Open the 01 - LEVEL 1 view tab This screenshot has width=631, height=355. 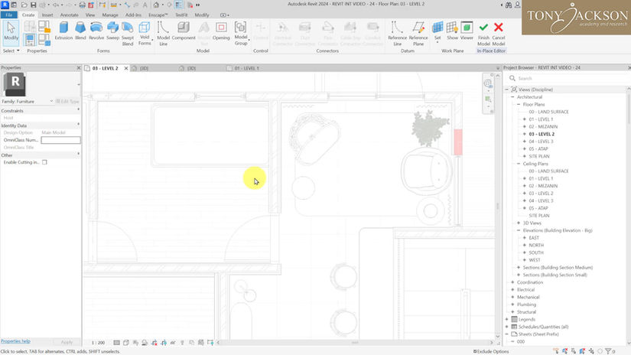pos(246,68)
